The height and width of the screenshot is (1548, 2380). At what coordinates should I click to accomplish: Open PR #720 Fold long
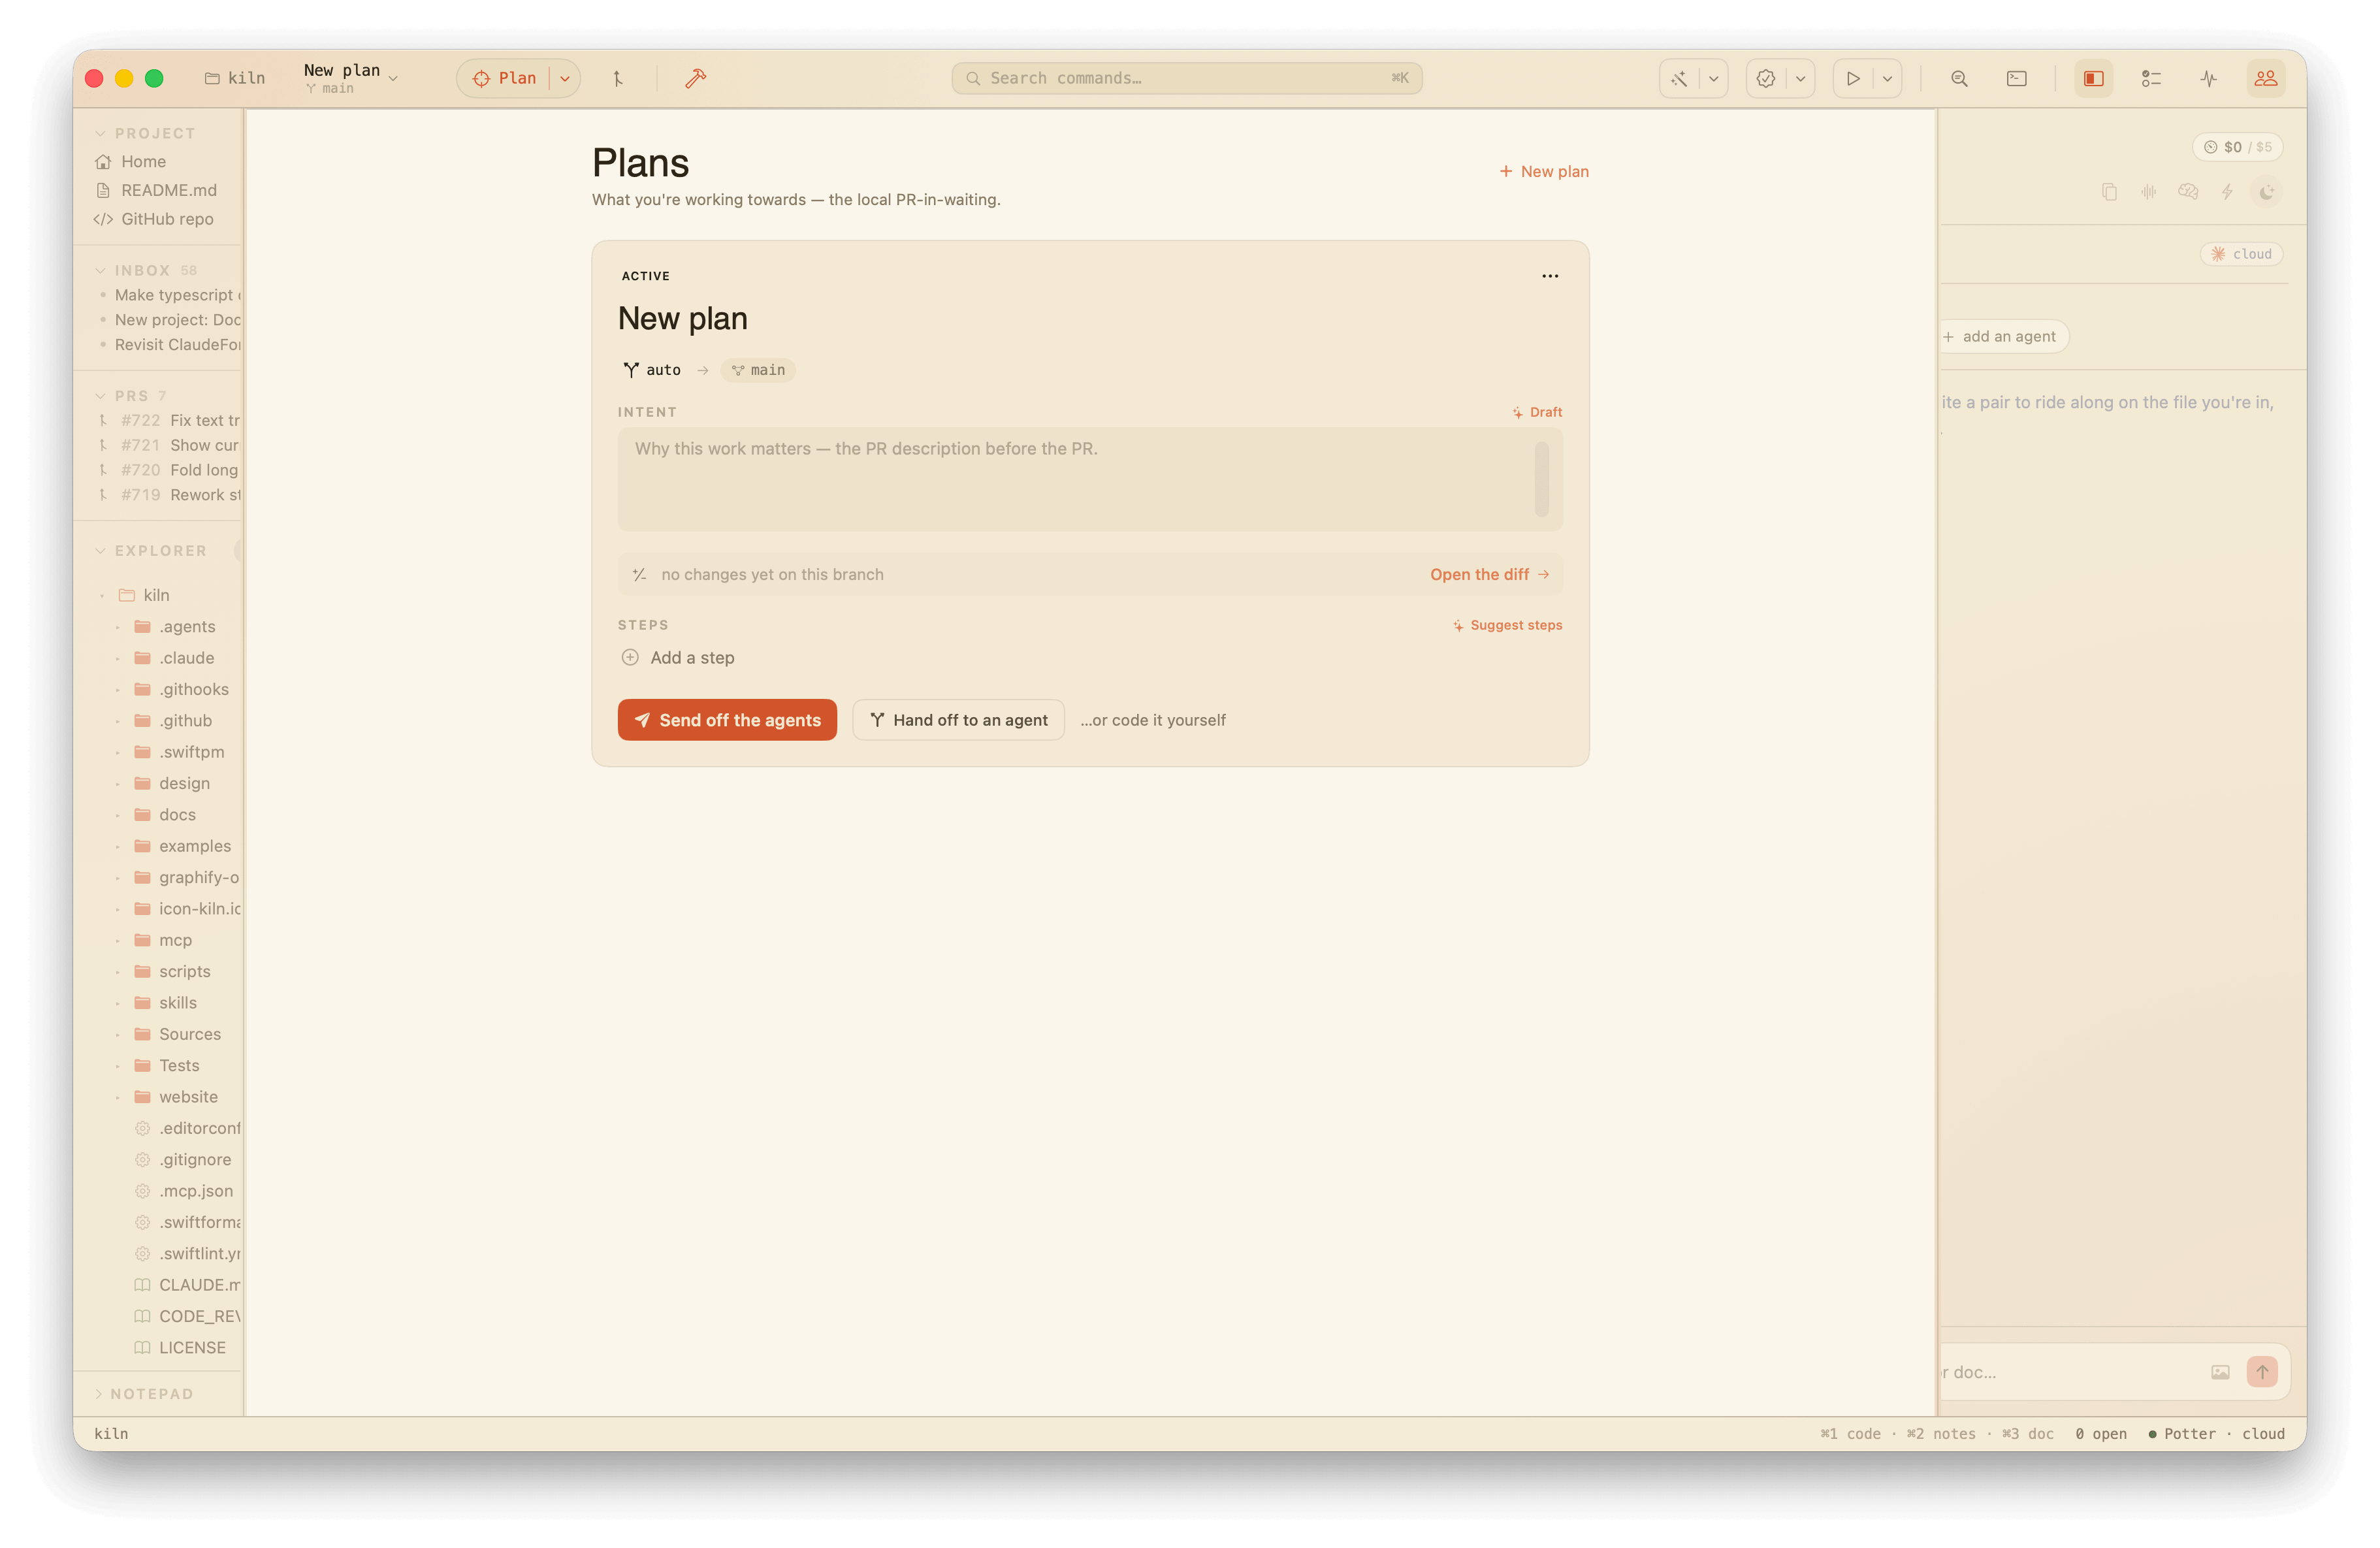[168, 470]
